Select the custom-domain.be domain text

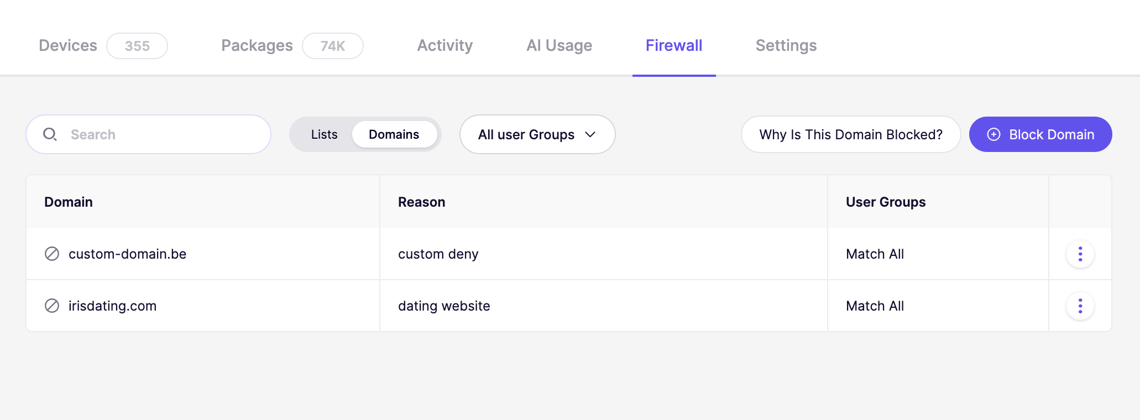click(x=127, y=254)
